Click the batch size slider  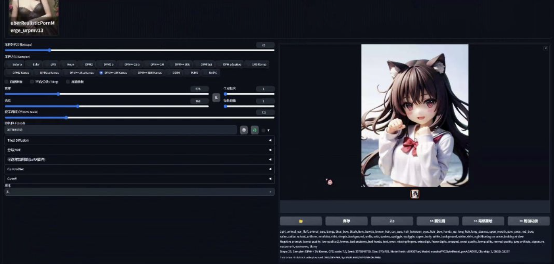tap(249, 106)
